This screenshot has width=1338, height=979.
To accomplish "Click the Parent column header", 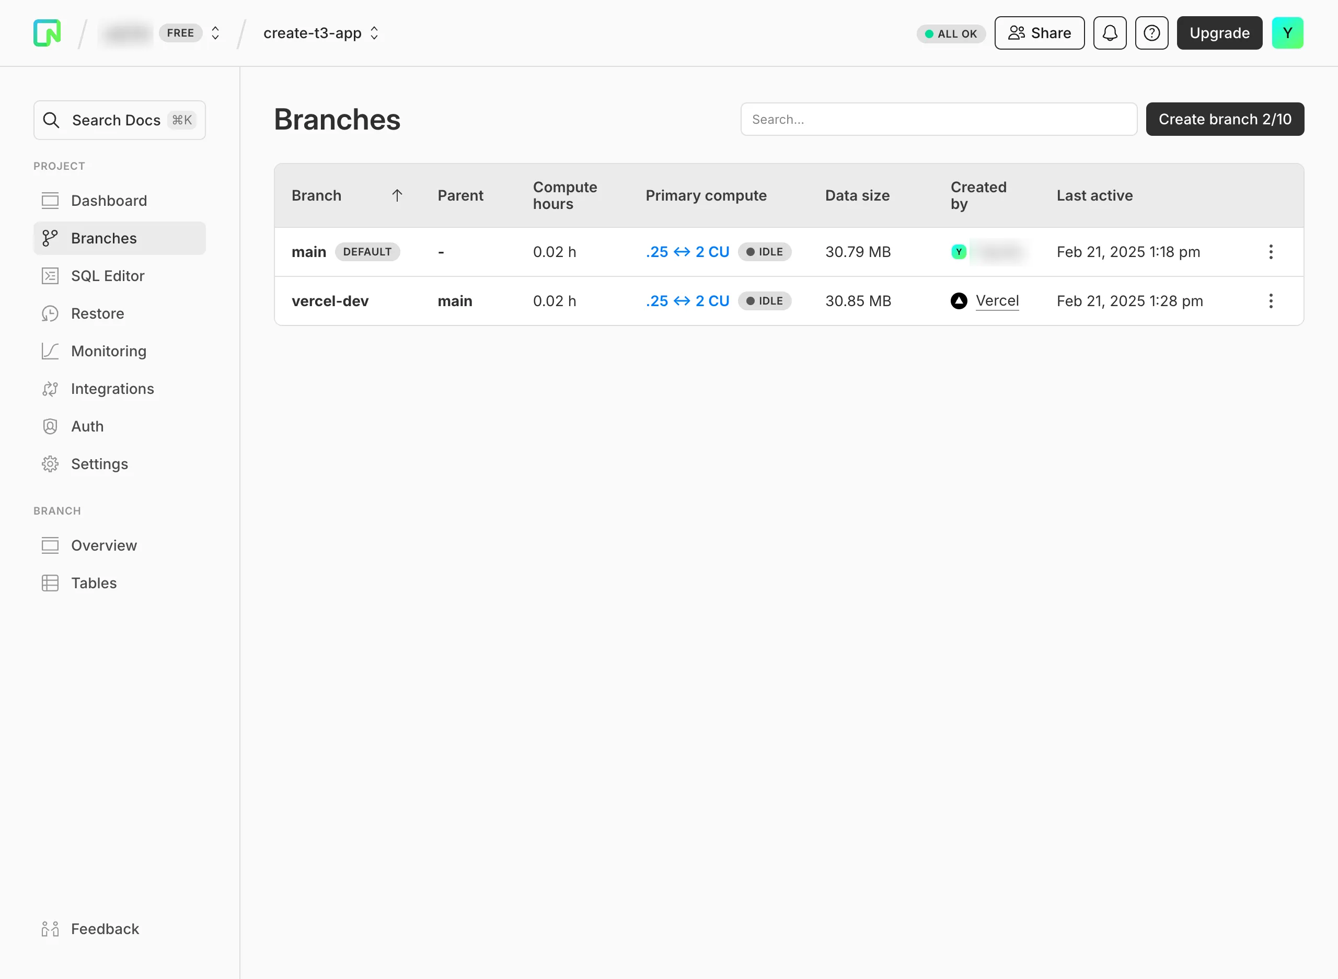I will tap(460, 195).
